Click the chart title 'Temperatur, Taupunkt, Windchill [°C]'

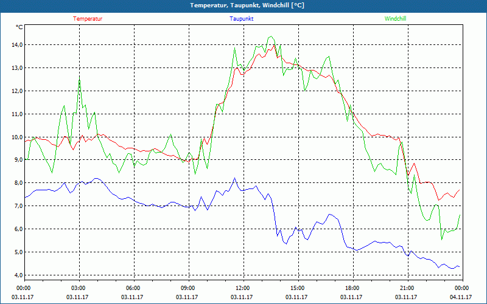click(x=247, y=5)
